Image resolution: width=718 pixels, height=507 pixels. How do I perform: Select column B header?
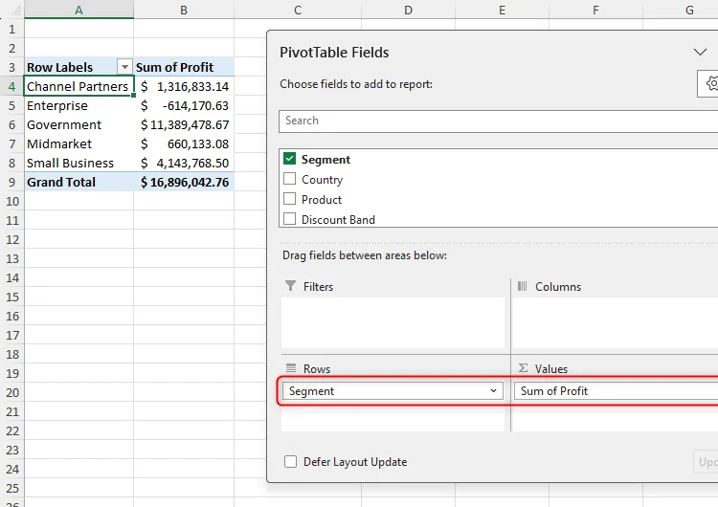[x=184, y=10]
